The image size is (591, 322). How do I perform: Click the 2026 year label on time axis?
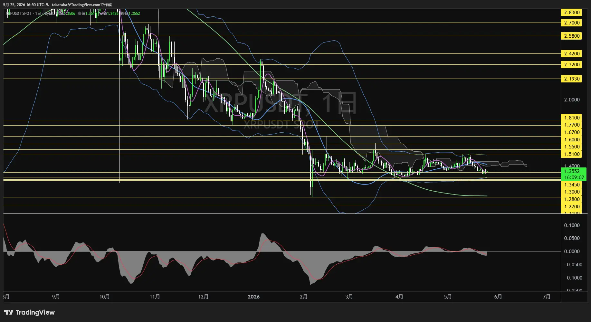pyautogui.click(x=253, y=297)
